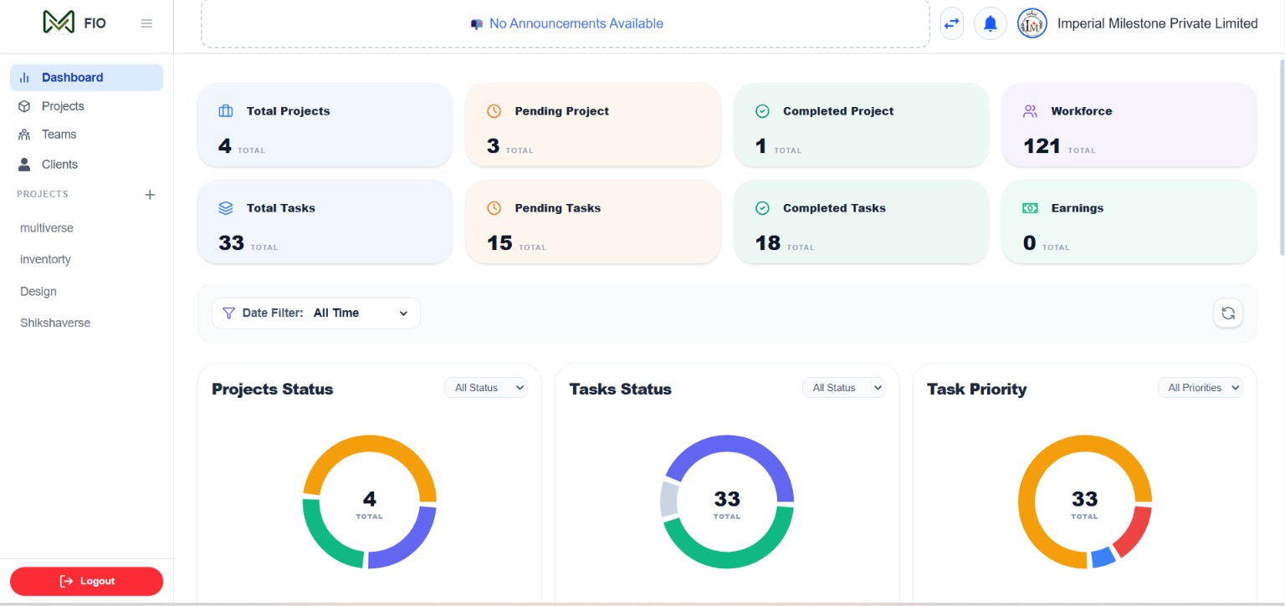1285x606 pixels.
Task: Click the Workforce 121 total card
Action: 1129,125
